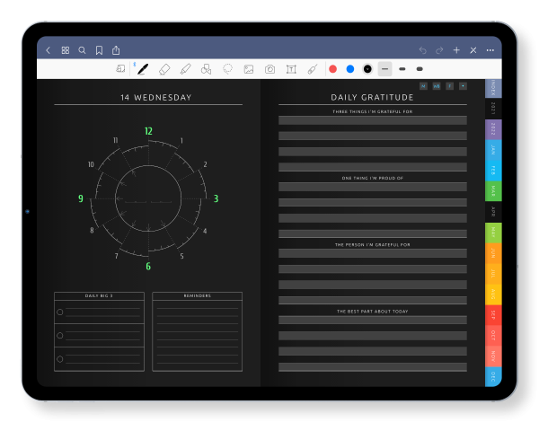Screen dimensions: 539x422
Task: Check the second Daily Big 3 circle
Action: click(x=60, y=335)
